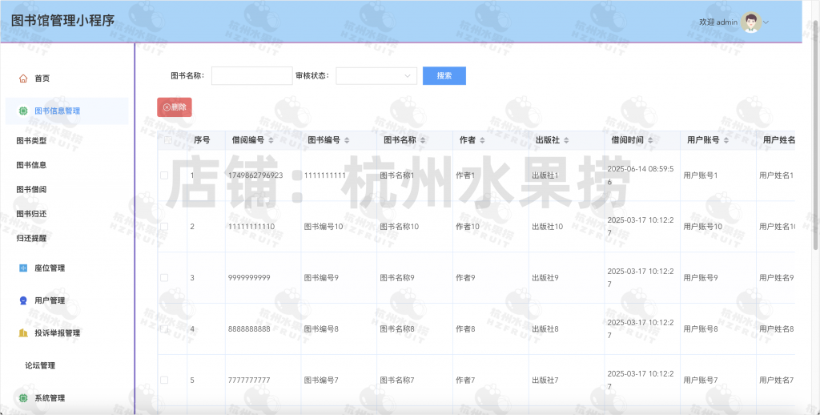Sort by 作者 column arrows
The width and height of the screenshot is (820, 415).
(x=482, y=140)
